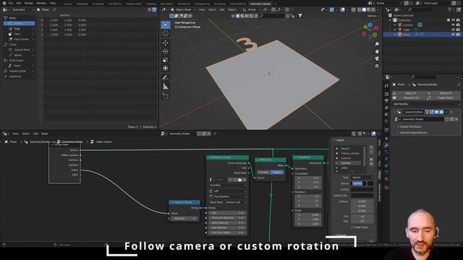Image resolution: width=463 pixels, height=260 pixels.
Task: Select Follow camera in Inputs list
Action: (x=350, y=153)
